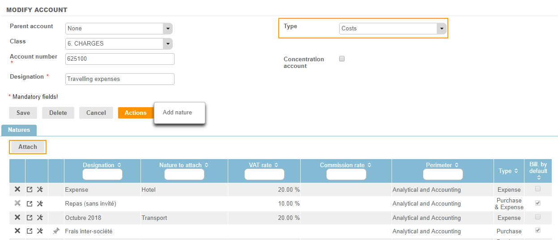Open the Type dropdown set to Costs

coord(441,29)
